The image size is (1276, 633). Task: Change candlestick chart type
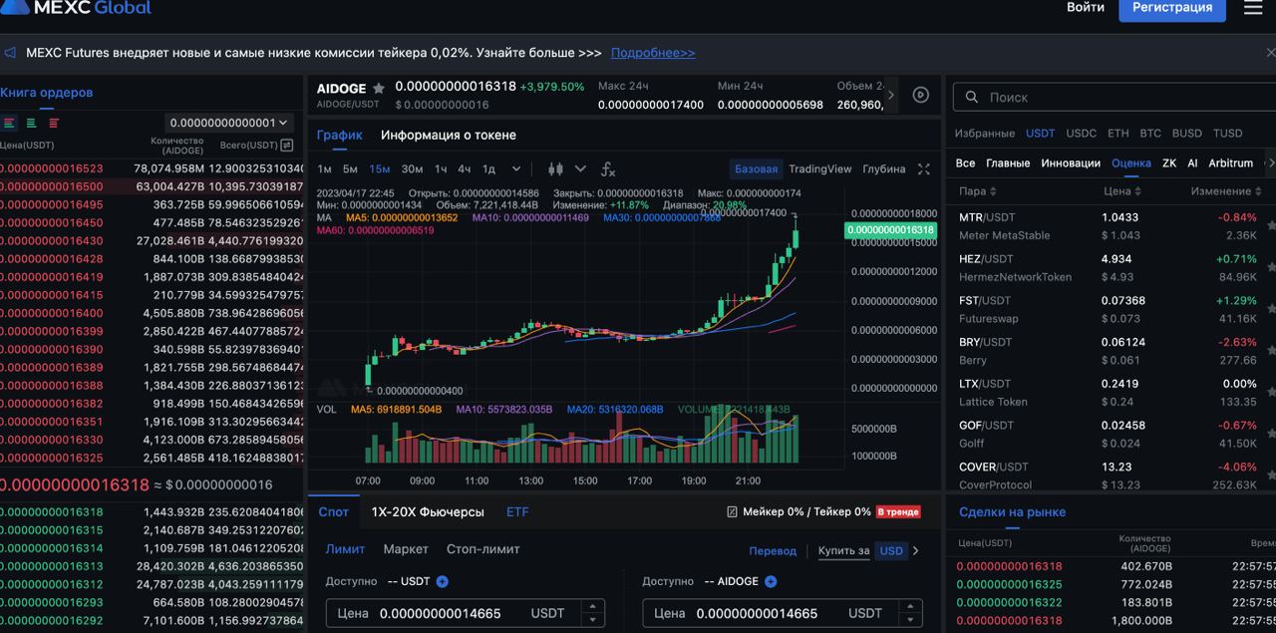(x=556, y=169)
